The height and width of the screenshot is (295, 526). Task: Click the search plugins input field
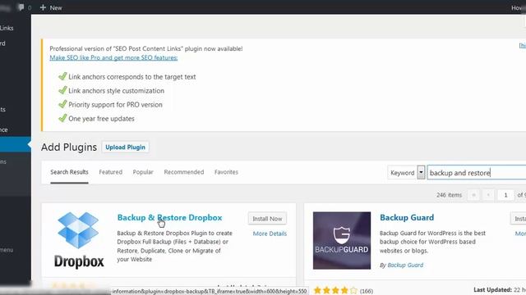pos(477,173)
